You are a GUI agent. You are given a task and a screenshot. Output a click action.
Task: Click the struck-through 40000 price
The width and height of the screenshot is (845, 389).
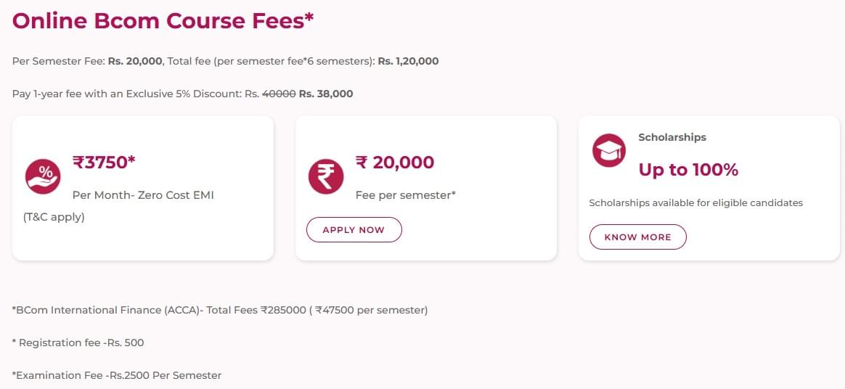(278, 94)
